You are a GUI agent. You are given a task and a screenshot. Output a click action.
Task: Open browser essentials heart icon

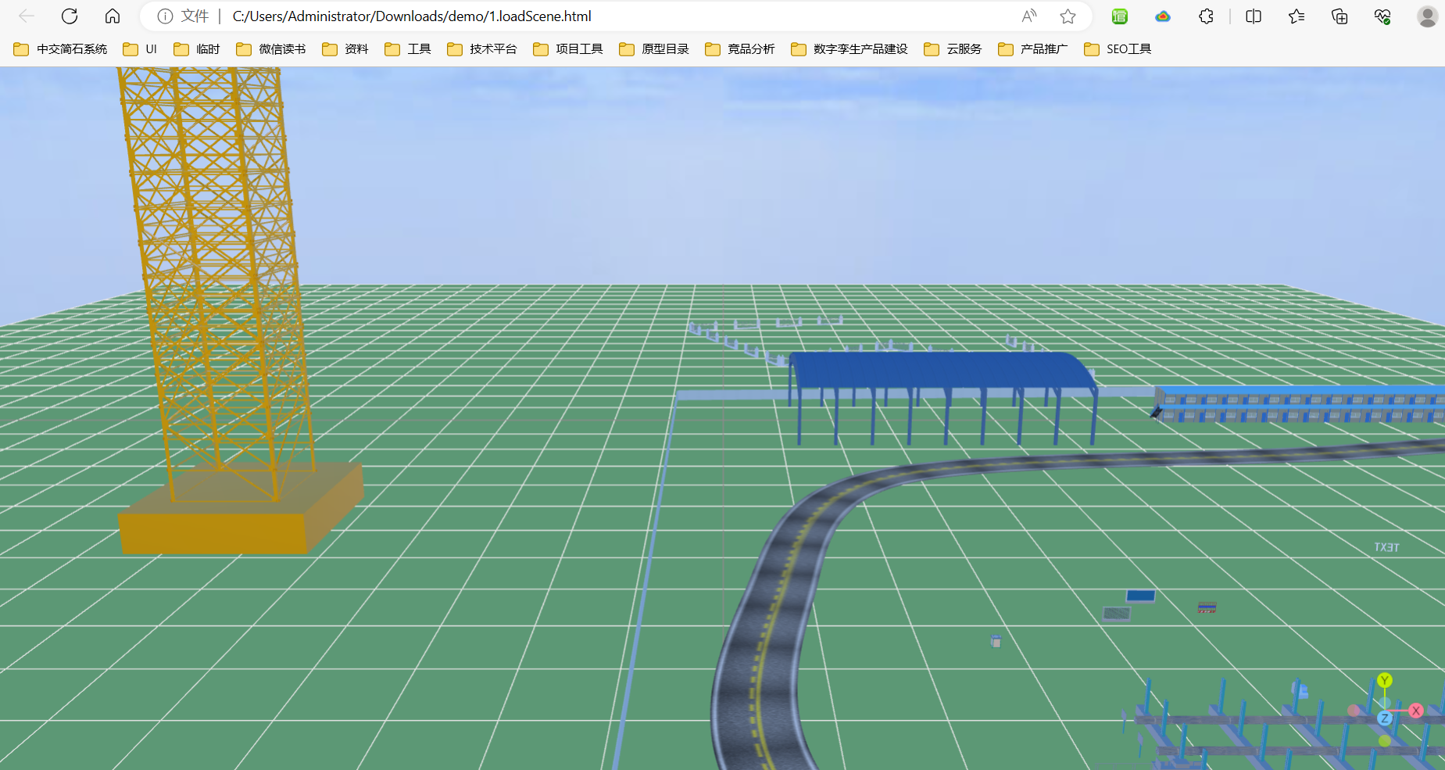(x=1382, y=16)
